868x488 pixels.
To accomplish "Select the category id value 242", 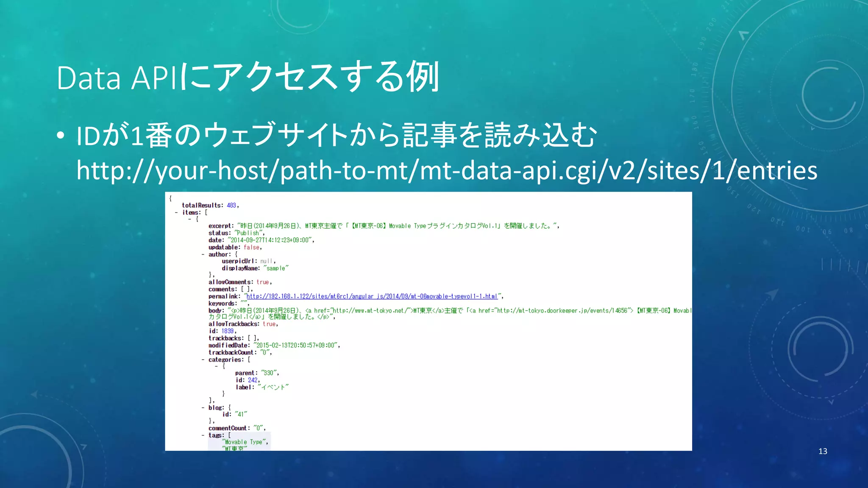I will coord(253,380).
